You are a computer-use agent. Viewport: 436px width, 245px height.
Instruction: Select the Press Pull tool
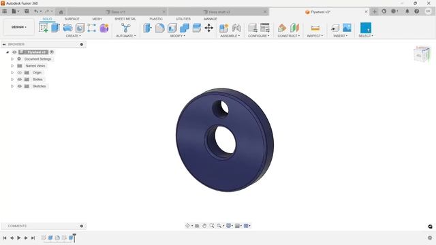(147, 28)
